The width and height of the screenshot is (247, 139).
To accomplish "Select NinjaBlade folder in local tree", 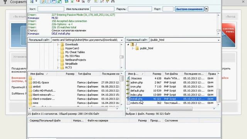I will pos(71,64).
